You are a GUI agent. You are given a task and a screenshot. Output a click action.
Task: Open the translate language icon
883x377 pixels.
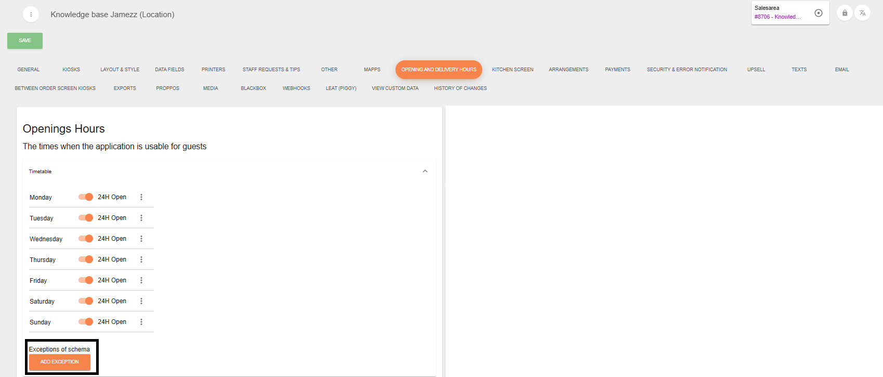tap(862, 13)
